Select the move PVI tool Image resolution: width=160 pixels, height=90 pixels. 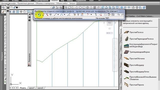[x=50, y=15]
